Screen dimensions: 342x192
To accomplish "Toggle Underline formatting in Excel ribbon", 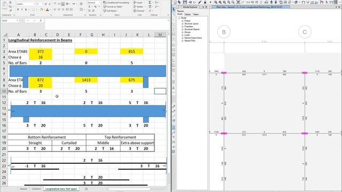I will [x=26, y=10].
